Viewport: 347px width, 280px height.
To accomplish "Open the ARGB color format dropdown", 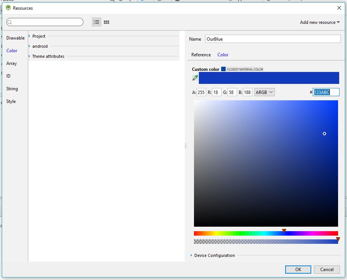I will [x=264, y=92].
